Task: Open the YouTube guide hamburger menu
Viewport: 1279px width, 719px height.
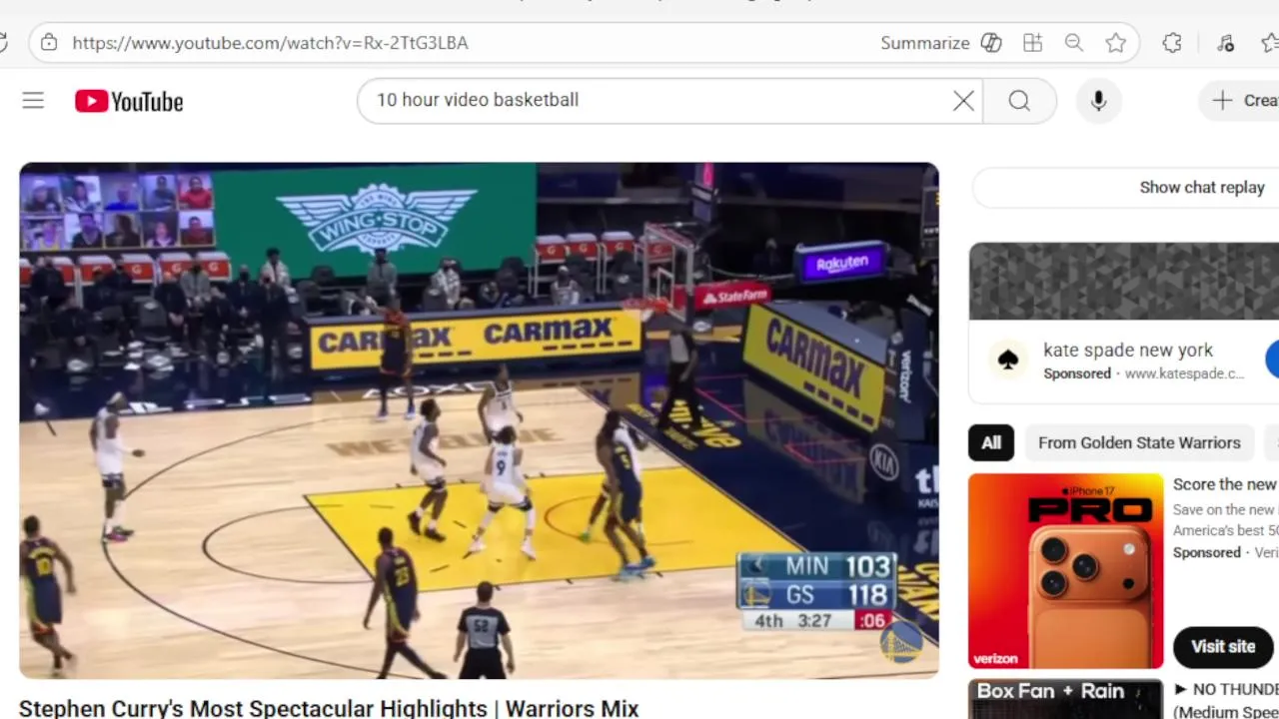Action: (33, 101)
